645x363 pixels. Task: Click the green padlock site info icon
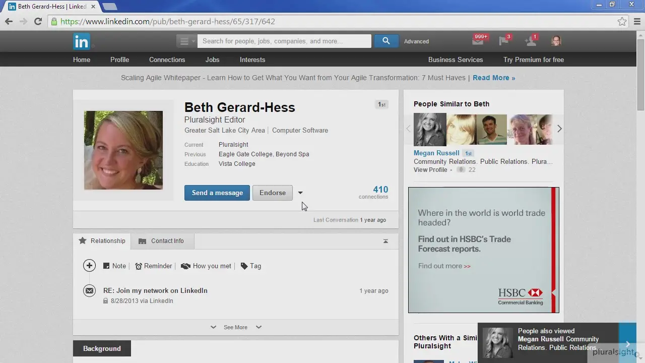[54, 22]
